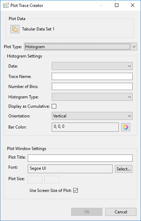This screenshot has height=221, width=141.
Task: Click the Tabular Data Set 1 label
Action: [38, 29]
